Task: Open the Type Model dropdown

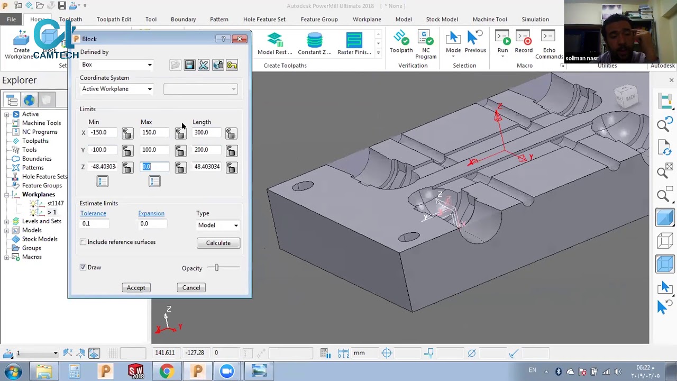Action: coord(218,225)
